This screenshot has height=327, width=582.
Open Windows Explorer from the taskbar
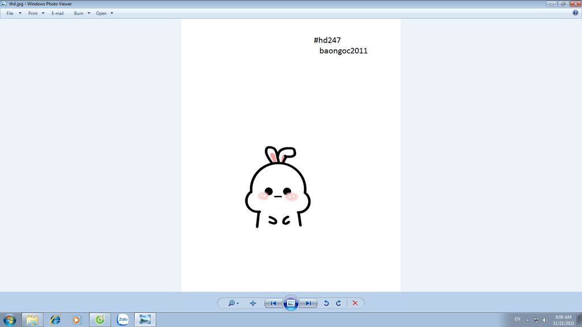(x=32, y=320)
